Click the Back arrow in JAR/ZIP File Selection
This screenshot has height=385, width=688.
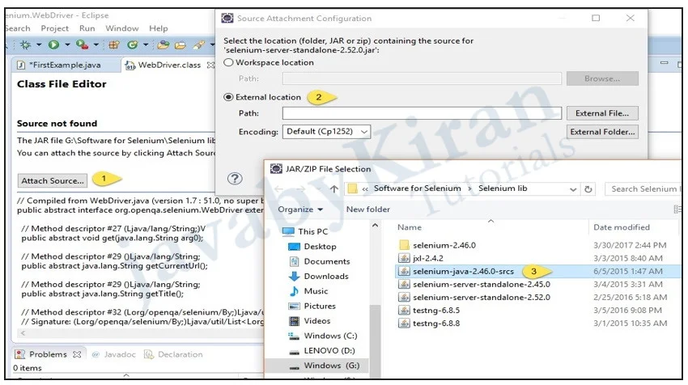pos(278,189)
